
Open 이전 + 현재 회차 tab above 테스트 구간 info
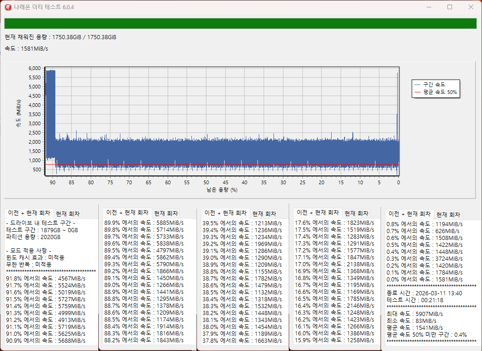click(x=28, y=213)
